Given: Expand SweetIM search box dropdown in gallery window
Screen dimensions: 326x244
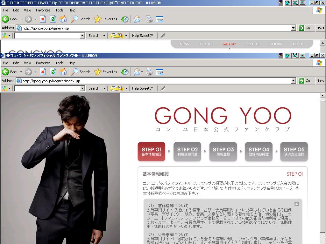Looking at the screenshot, I should 82,36.
